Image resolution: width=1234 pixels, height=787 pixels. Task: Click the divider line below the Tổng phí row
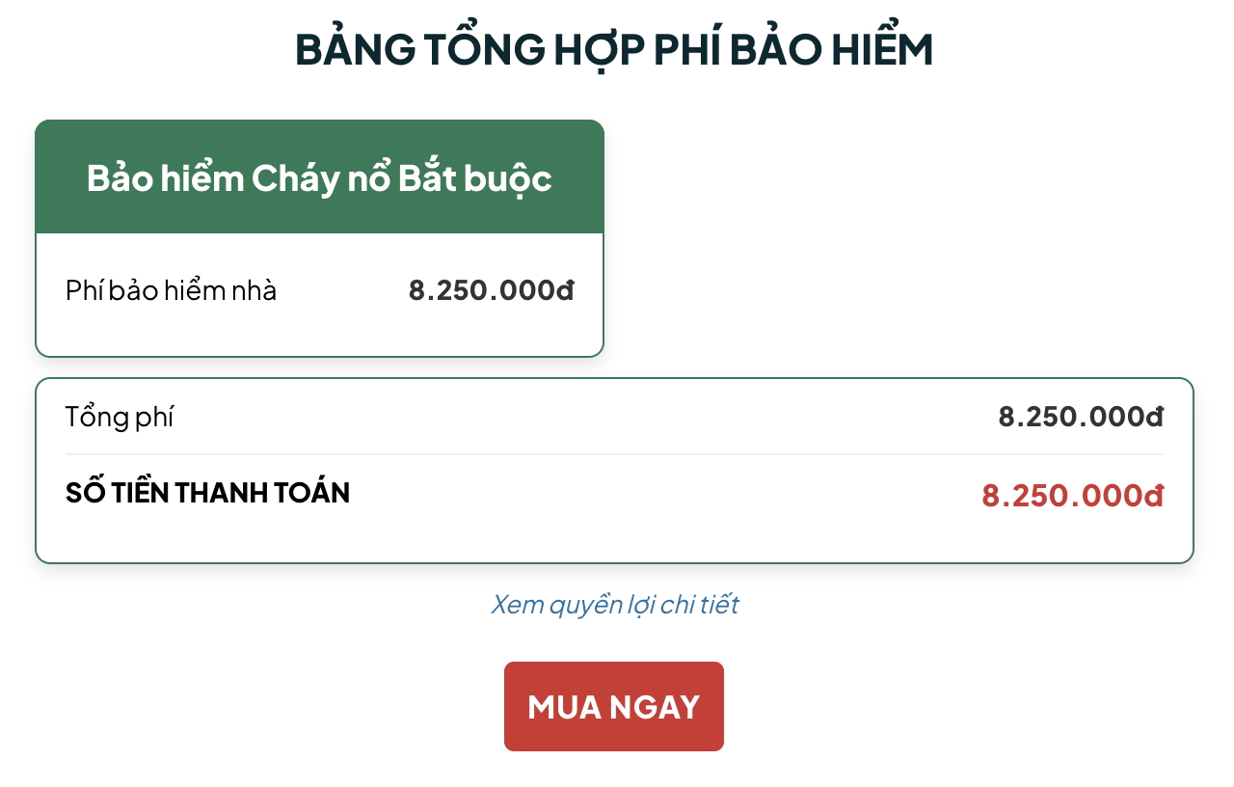click(614, 454)
